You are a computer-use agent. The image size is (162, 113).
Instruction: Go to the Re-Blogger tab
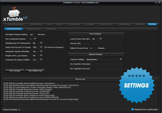(x=90, y=24)
